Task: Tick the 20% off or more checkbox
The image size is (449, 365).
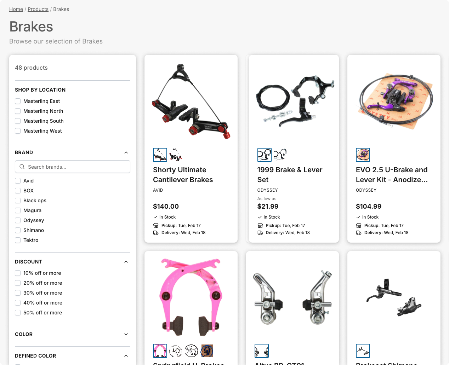Action: 18,283
